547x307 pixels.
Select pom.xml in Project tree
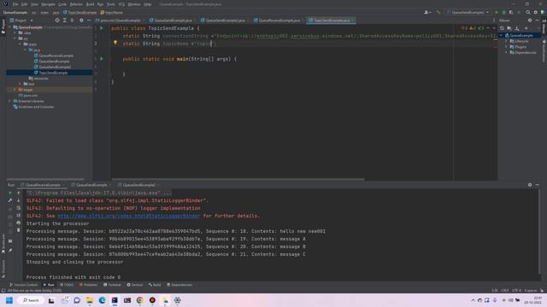[x=28, y=96]
